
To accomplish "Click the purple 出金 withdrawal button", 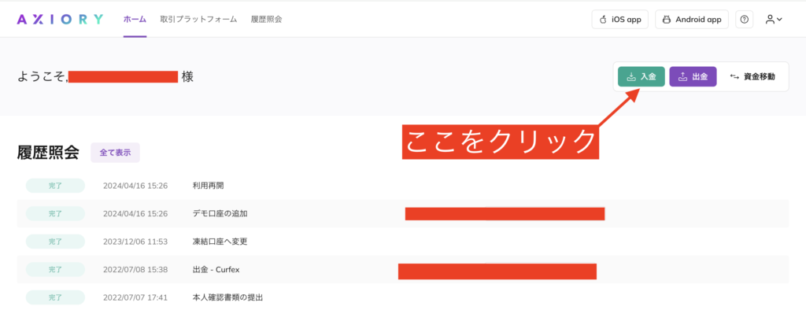I will coord(693,76).
